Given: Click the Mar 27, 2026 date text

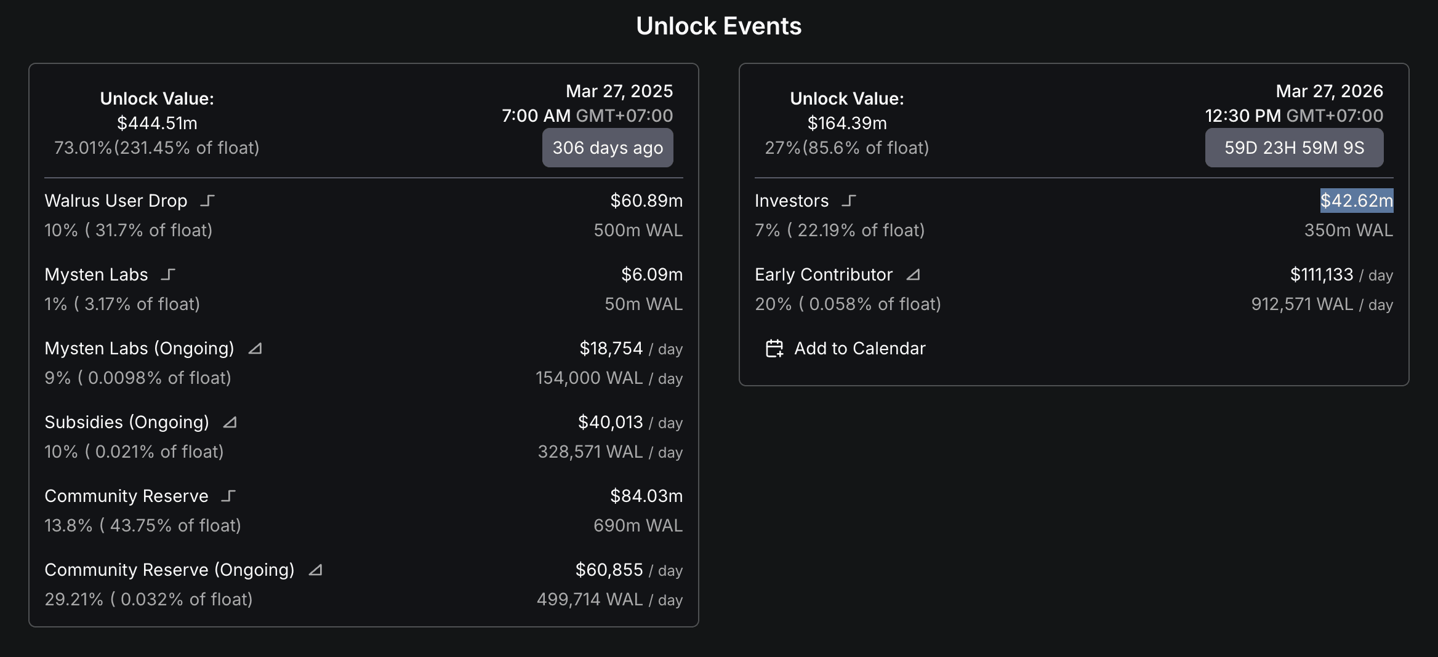Looking at the screenshot, I should click(x=1329, y=91).
